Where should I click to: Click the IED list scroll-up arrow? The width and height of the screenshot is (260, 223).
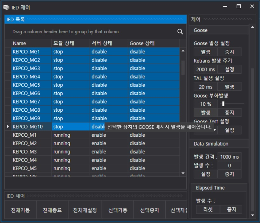click(x=183, y=51)
